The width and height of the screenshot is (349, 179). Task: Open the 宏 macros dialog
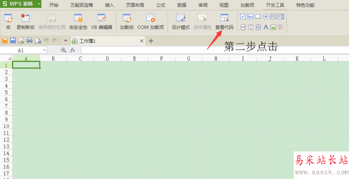tap(8, 22)
